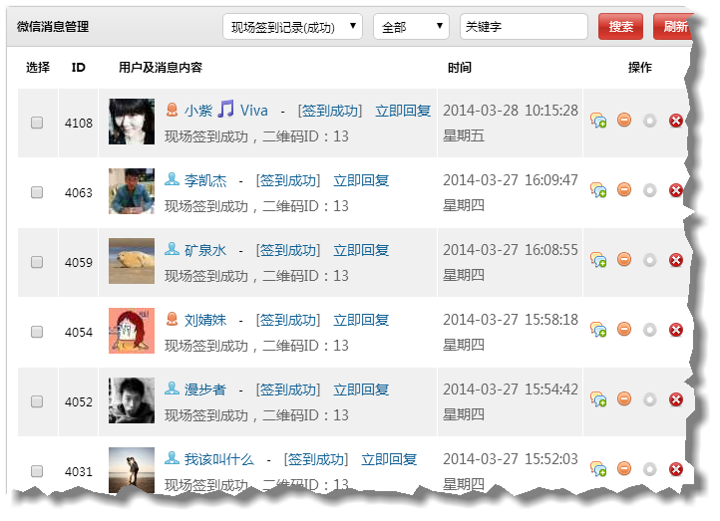Viewport: 720px width, 521px height.
Task: Open the 现场签到记录(成功) dropdown
Action: coord(292,27)
